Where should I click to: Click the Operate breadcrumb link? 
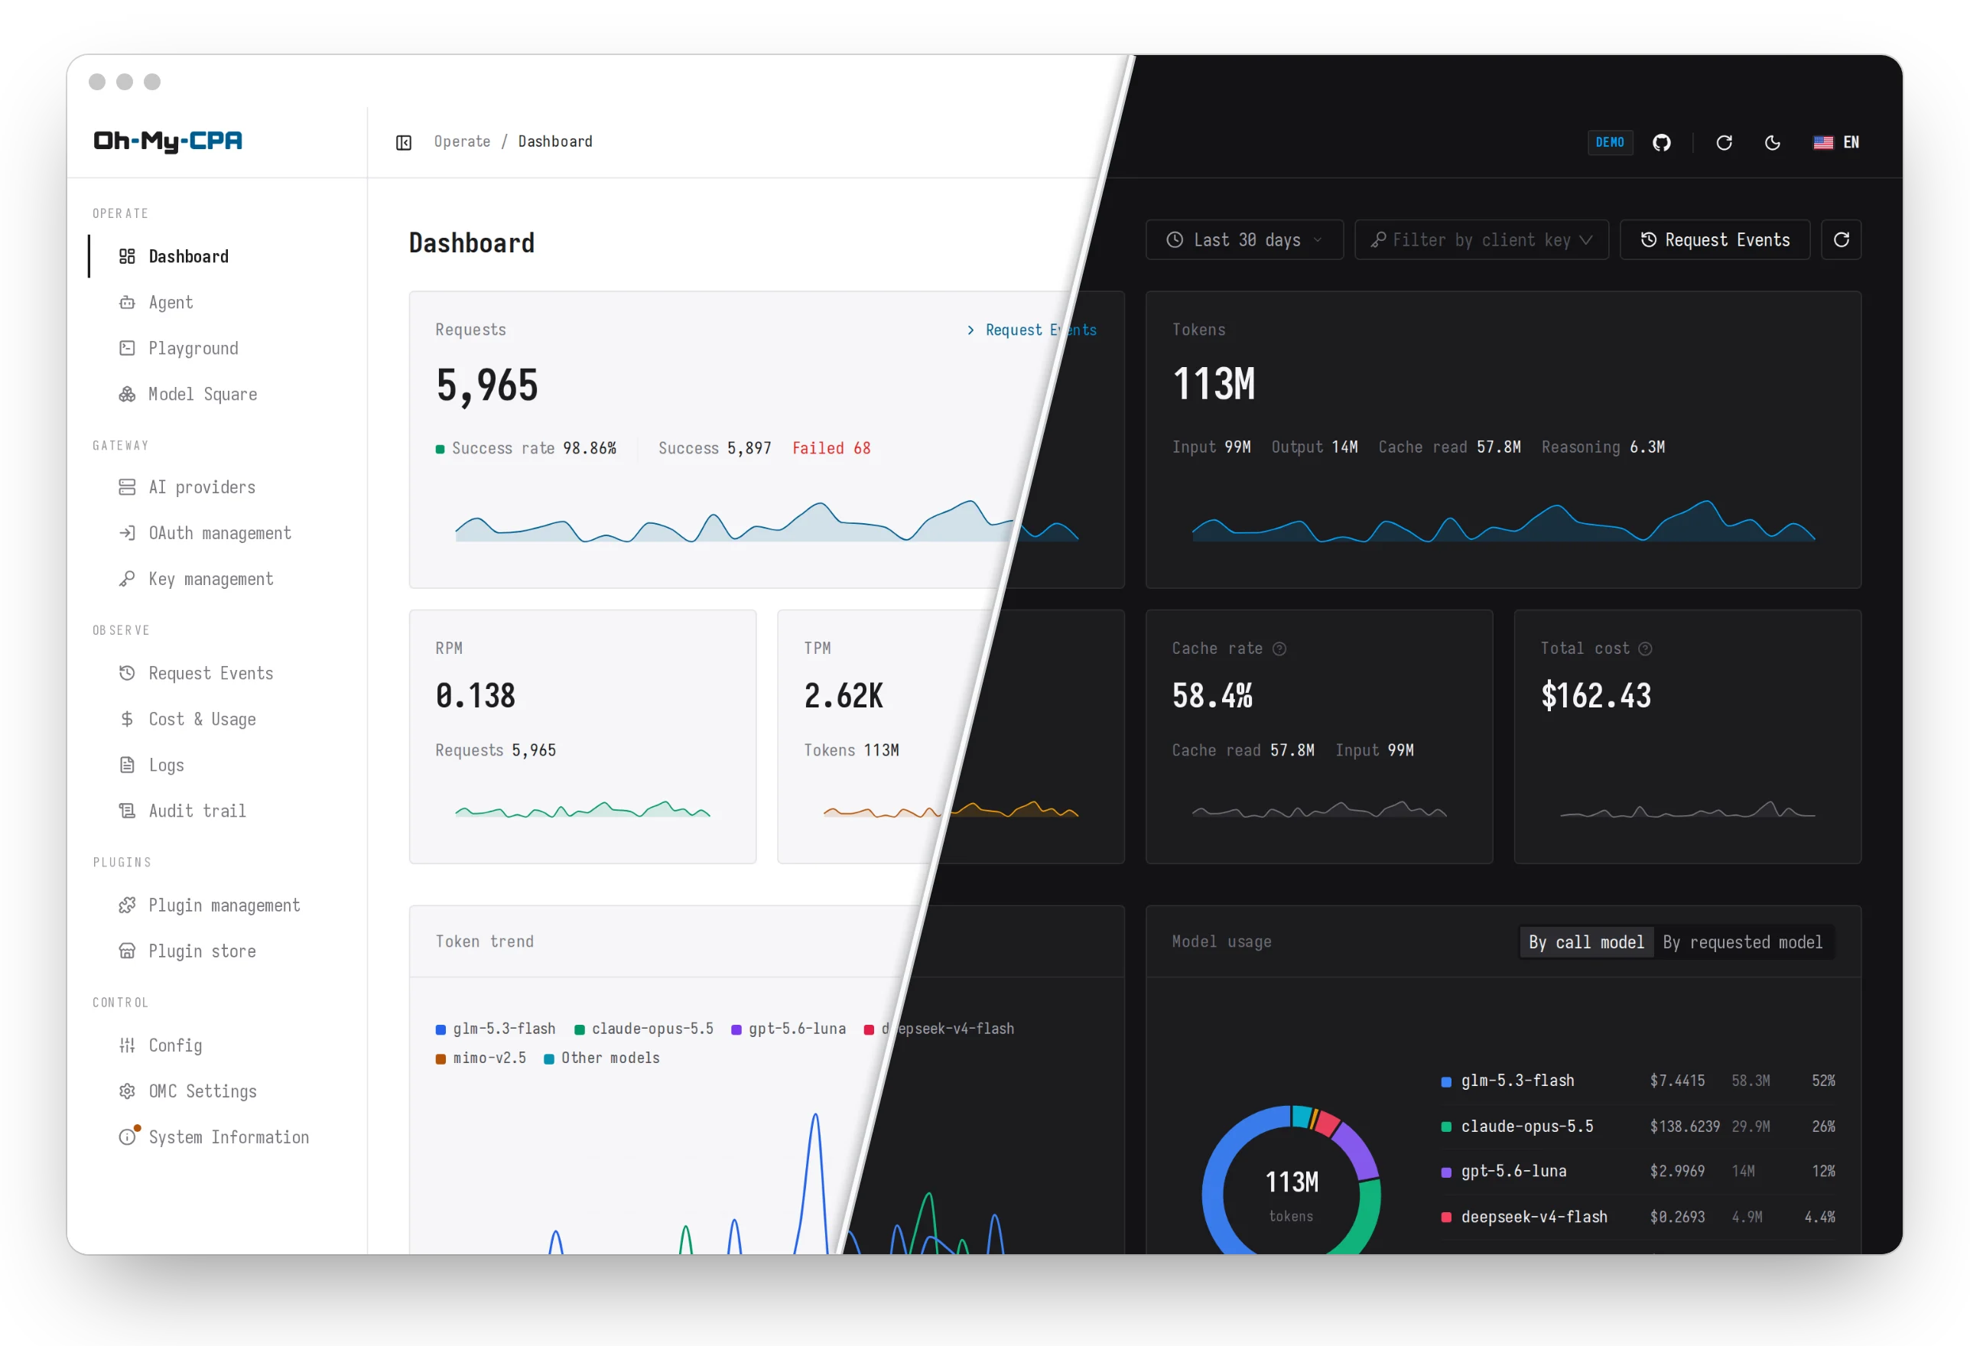click(462, 141)
